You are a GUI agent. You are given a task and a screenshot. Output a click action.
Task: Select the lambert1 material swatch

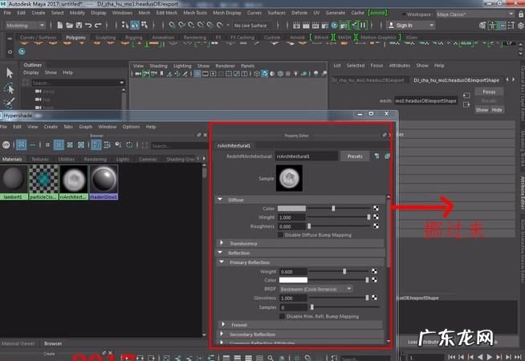(x=14, y=180)
